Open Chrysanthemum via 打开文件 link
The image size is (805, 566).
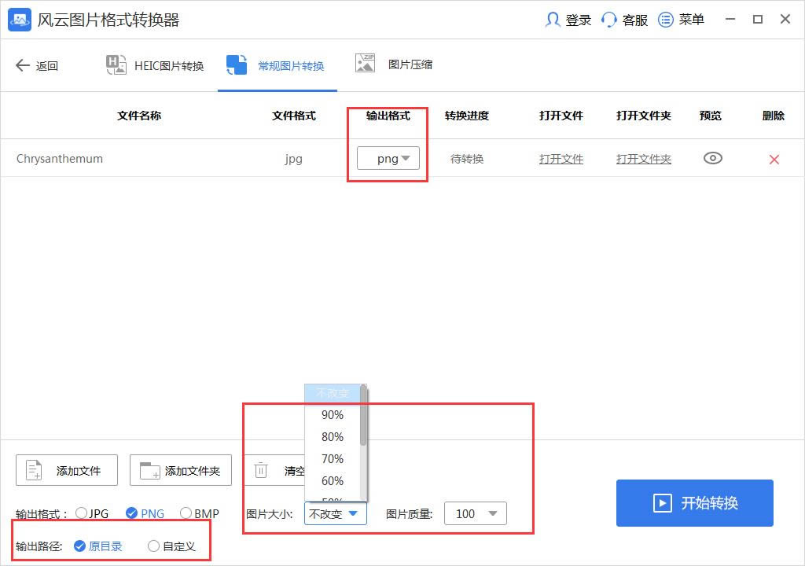click(x=561, y=160)
